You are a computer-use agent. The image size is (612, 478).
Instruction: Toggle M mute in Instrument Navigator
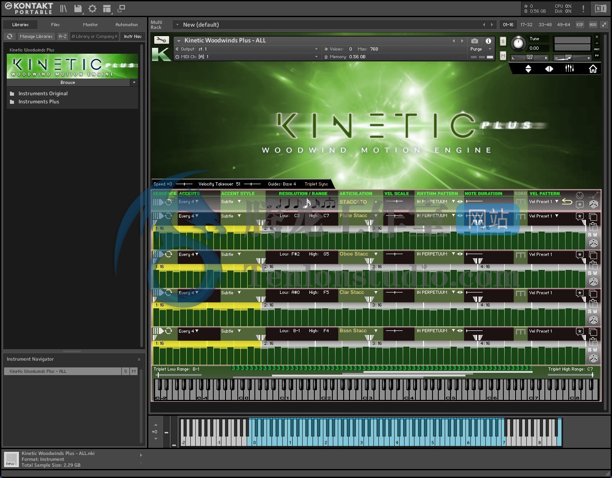pyautogui.click(x=133, y=371)
